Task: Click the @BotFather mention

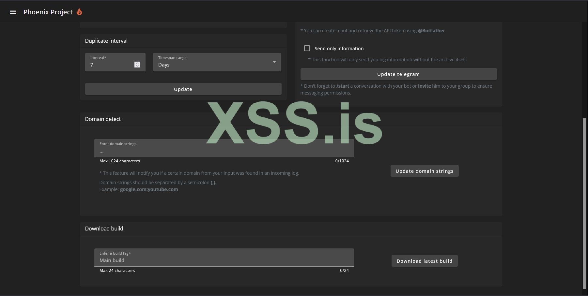Action: pyautogui.click(x=431, y=30)
